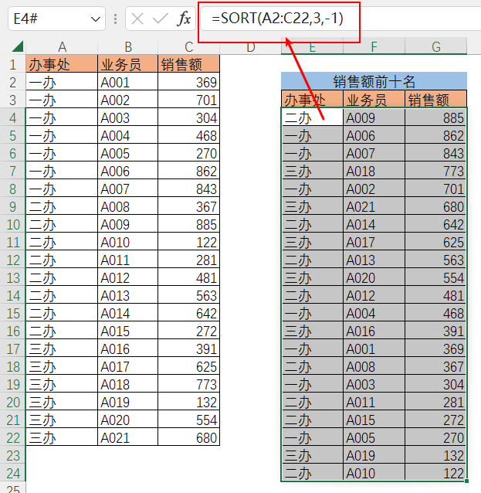Click the Select All corner triangle
This screenshot has width=481, height=493.
(13, 47)
